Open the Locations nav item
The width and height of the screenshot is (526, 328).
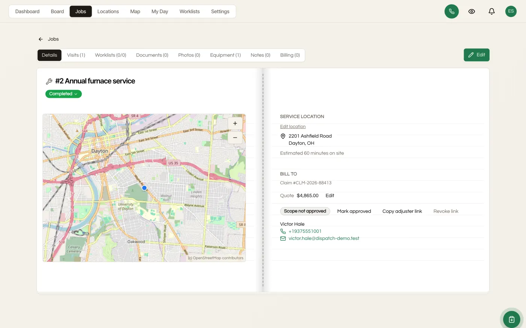(108, 11)
